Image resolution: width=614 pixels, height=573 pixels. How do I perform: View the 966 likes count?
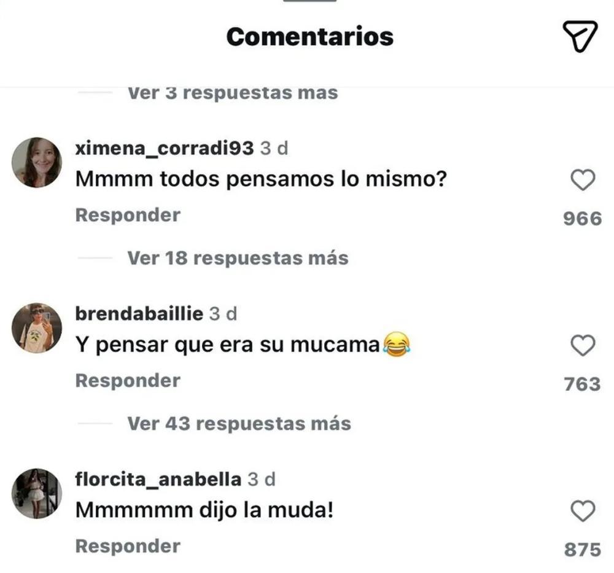click(x=582, y=218)
